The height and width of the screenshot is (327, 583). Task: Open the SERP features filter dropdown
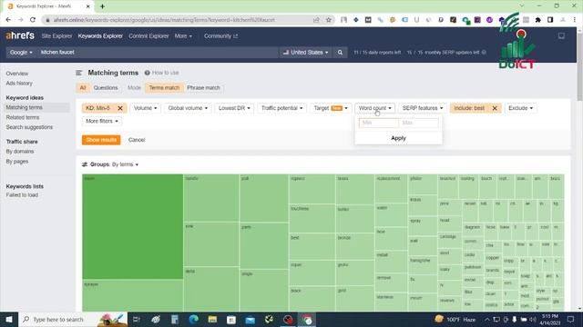point(423,108)
